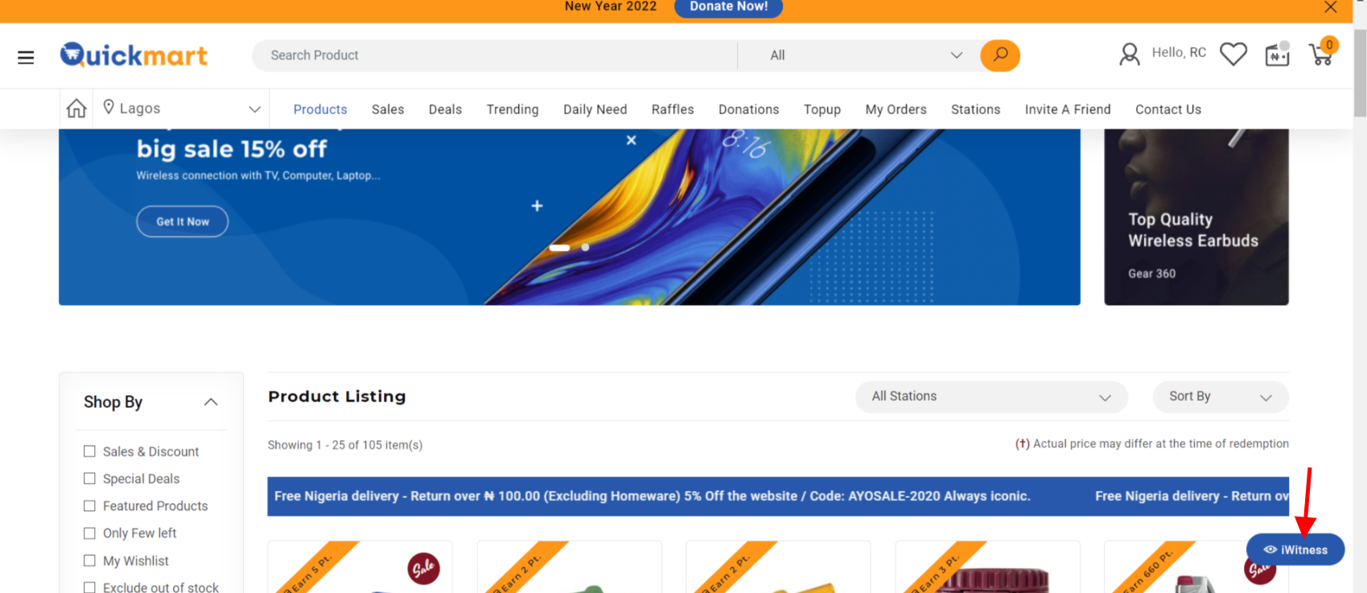Open the shopping cart icon
This screenshot has height=593, width=1367.
[1321, 54]
